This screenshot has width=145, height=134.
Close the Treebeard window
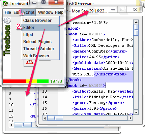click(x=56, y=2)
